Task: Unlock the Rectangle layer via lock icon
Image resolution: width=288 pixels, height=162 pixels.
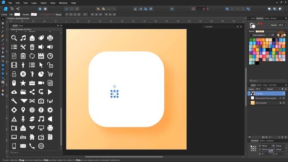Action: point(280,103)
